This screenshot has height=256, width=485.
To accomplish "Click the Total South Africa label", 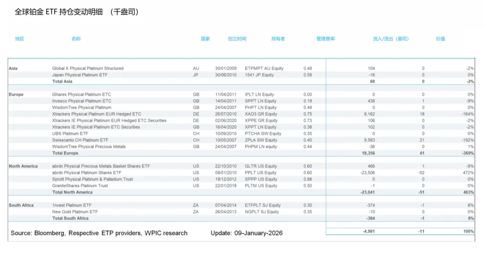I will [70, 218].
